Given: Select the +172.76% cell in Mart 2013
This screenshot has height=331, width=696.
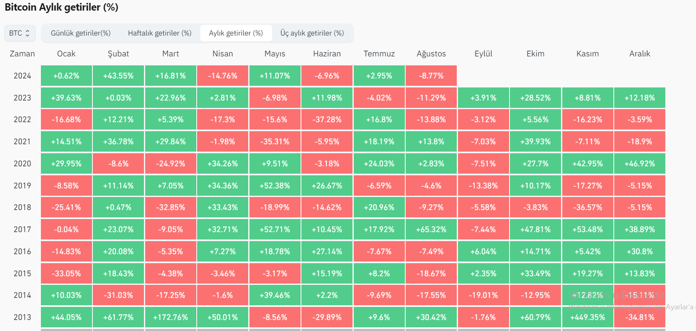Looking at the screenshot, I should point(171,318).
